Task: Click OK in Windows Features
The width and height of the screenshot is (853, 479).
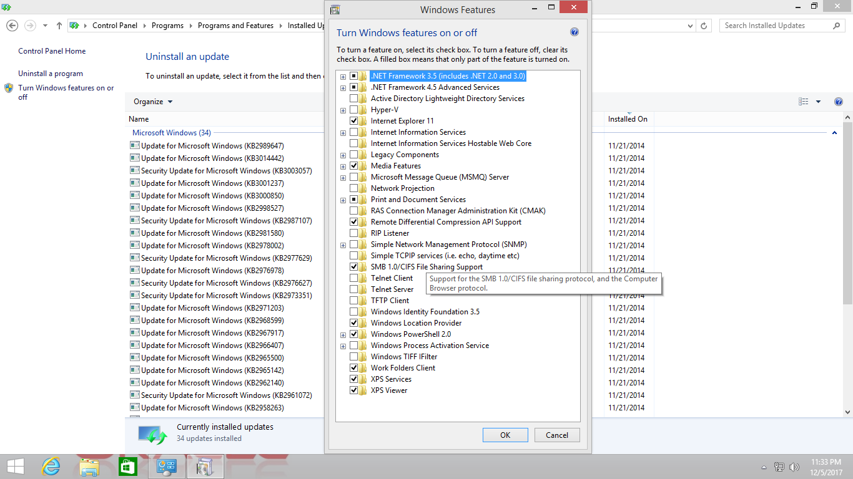Action: click(505, 435)
